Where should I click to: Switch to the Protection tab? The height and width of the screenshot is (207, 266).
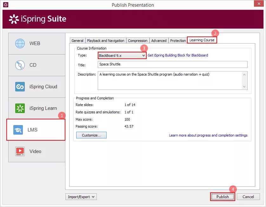(x=178, y=41)
